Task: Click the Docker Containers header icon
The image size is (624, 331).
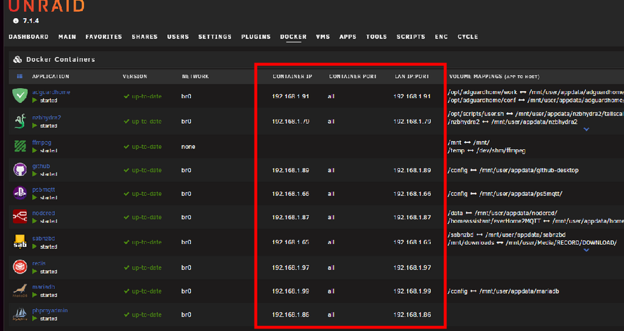Action: coord(17,59)
